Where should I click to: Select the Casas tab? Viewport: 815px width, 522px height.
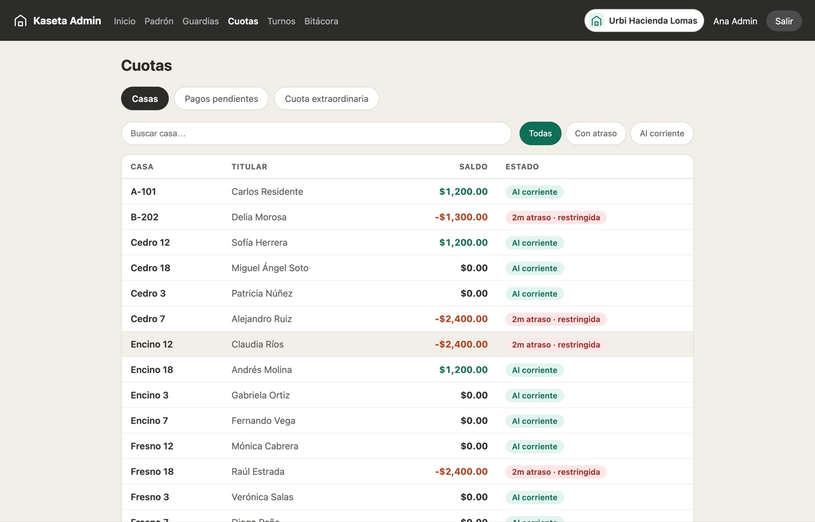145,98
